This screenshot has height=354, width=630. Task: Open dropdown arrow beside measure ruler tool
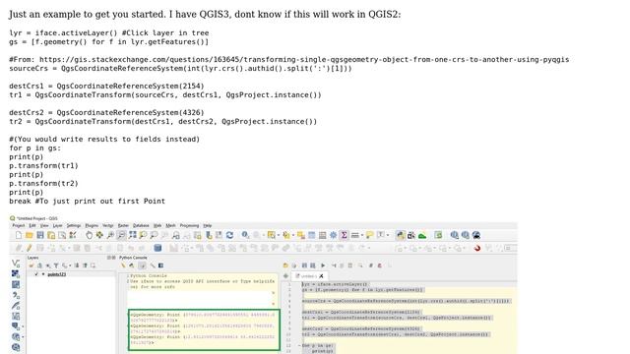[362, 235]
